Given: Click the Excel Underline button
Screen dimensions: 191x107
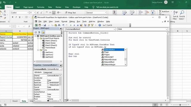Looking at the screenshot, I should tap(20, 17).
